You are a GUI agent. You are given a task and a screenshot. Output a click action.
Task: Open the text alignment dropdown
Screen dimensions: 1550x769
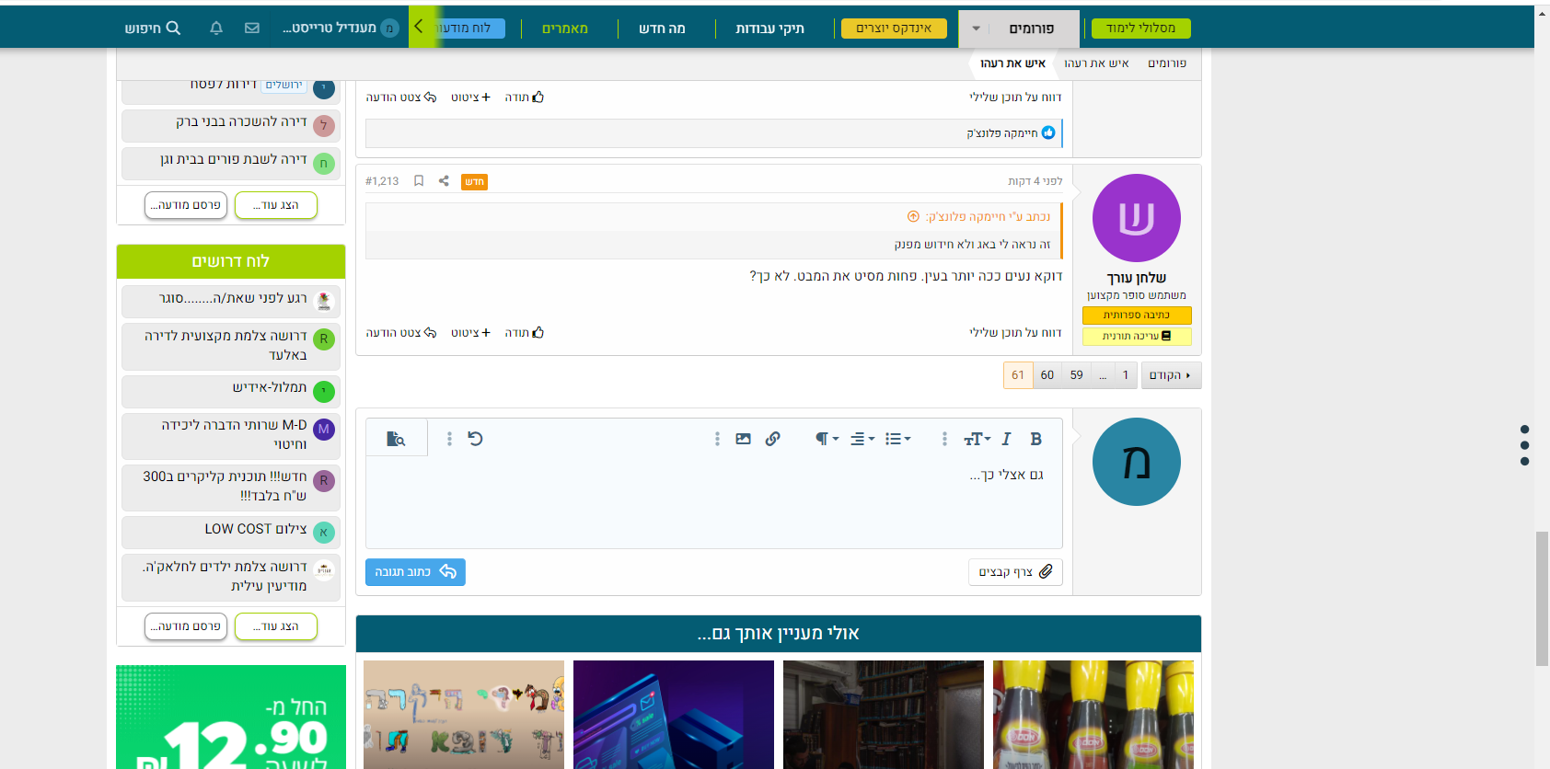point(862,439)
